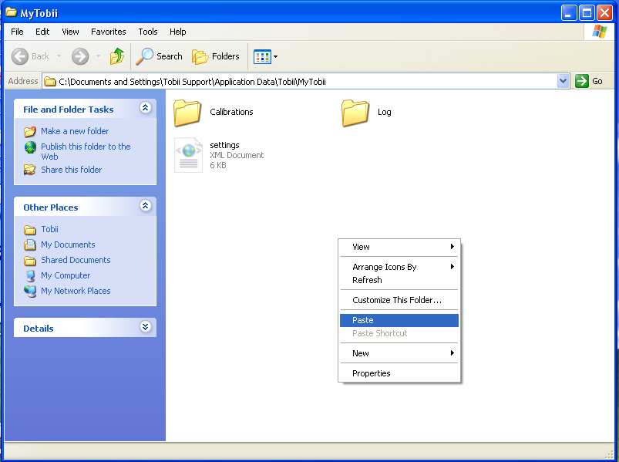Click the Share this folder icon
Screen dimensions: 619x462
coord(30,170)
